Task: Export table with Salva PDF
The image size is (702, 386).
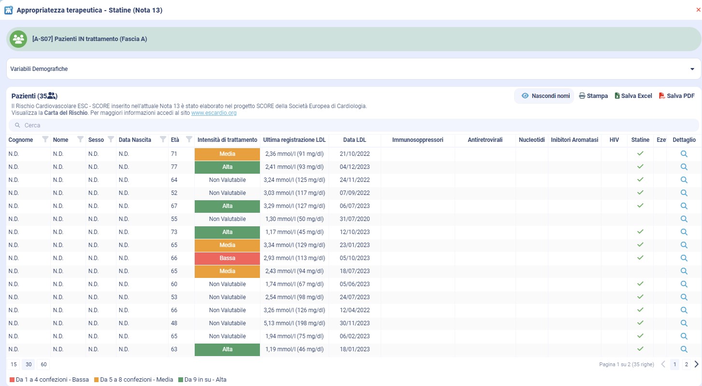Action: [x=676, y=96]
